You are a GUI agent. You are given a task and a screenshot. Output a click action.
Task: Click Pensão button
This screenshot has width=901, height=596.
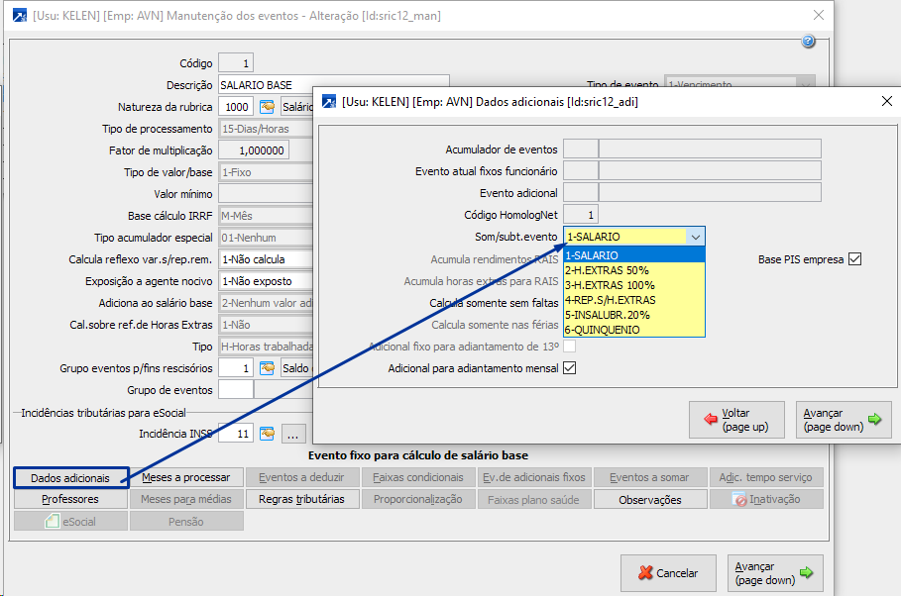click(186, 522)
